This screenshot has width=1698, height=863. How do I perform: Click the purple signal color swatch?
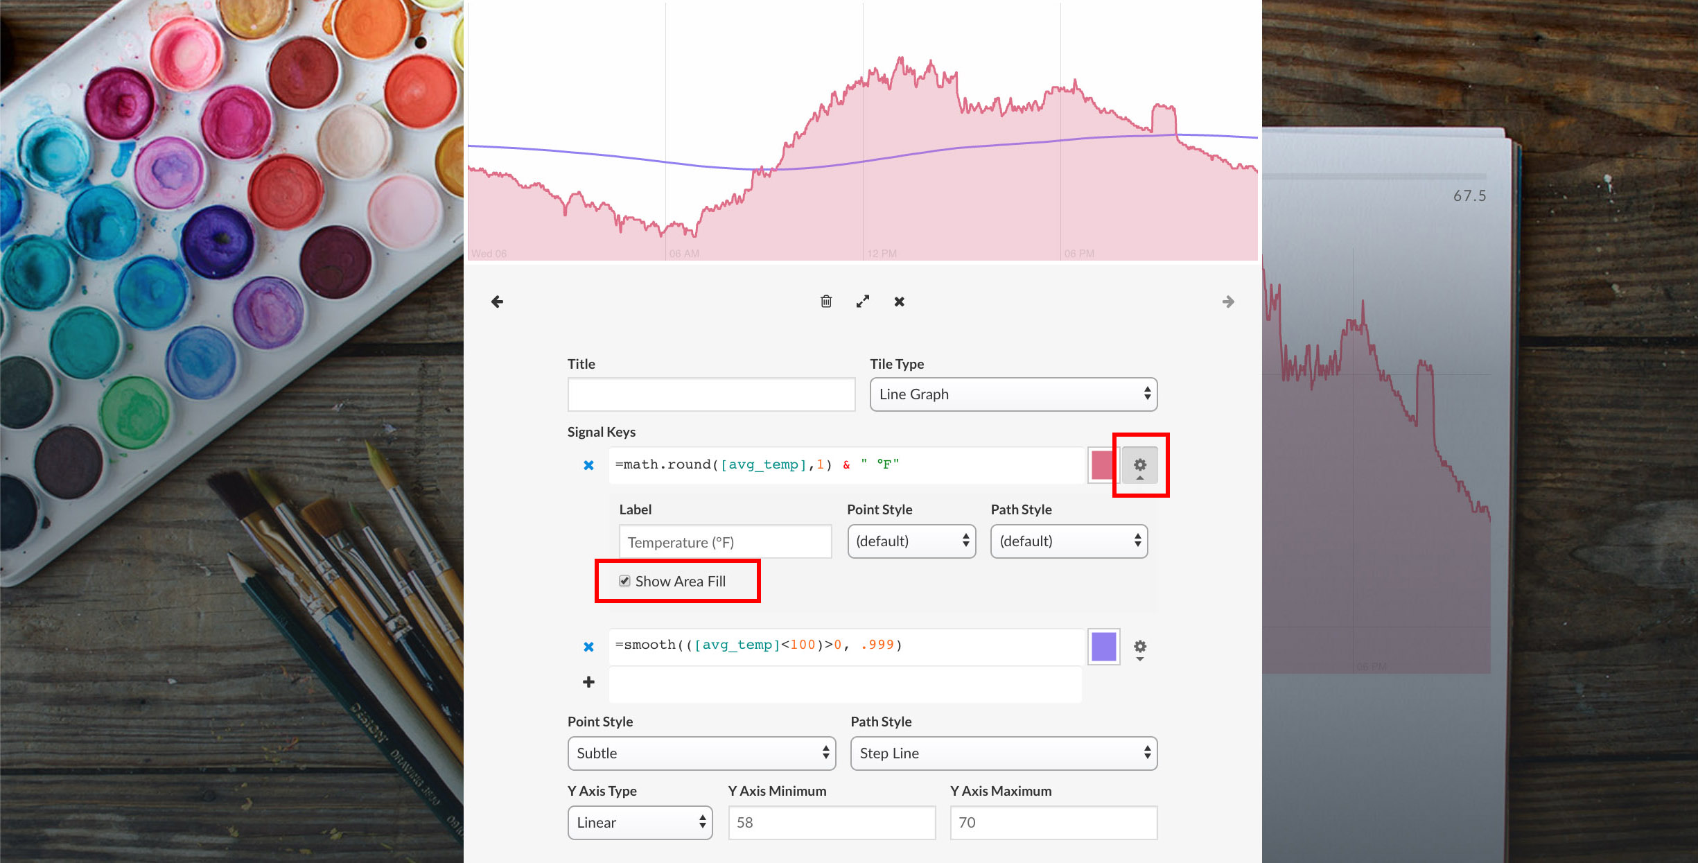click(1103, 647)
